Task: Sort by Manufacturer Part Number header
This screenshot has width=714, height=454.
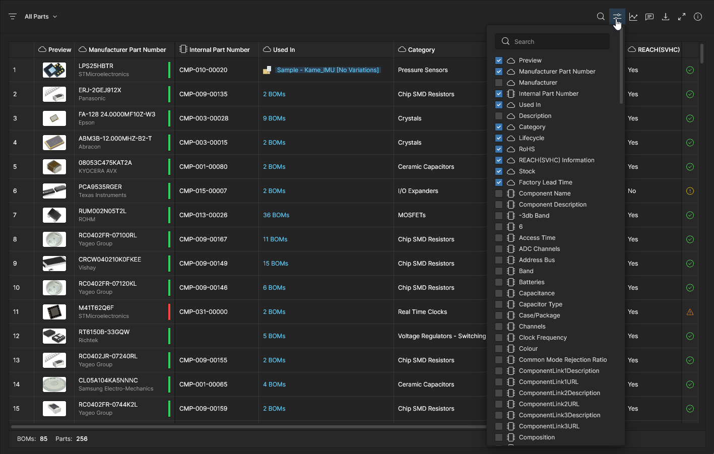Action: [127, 50]
